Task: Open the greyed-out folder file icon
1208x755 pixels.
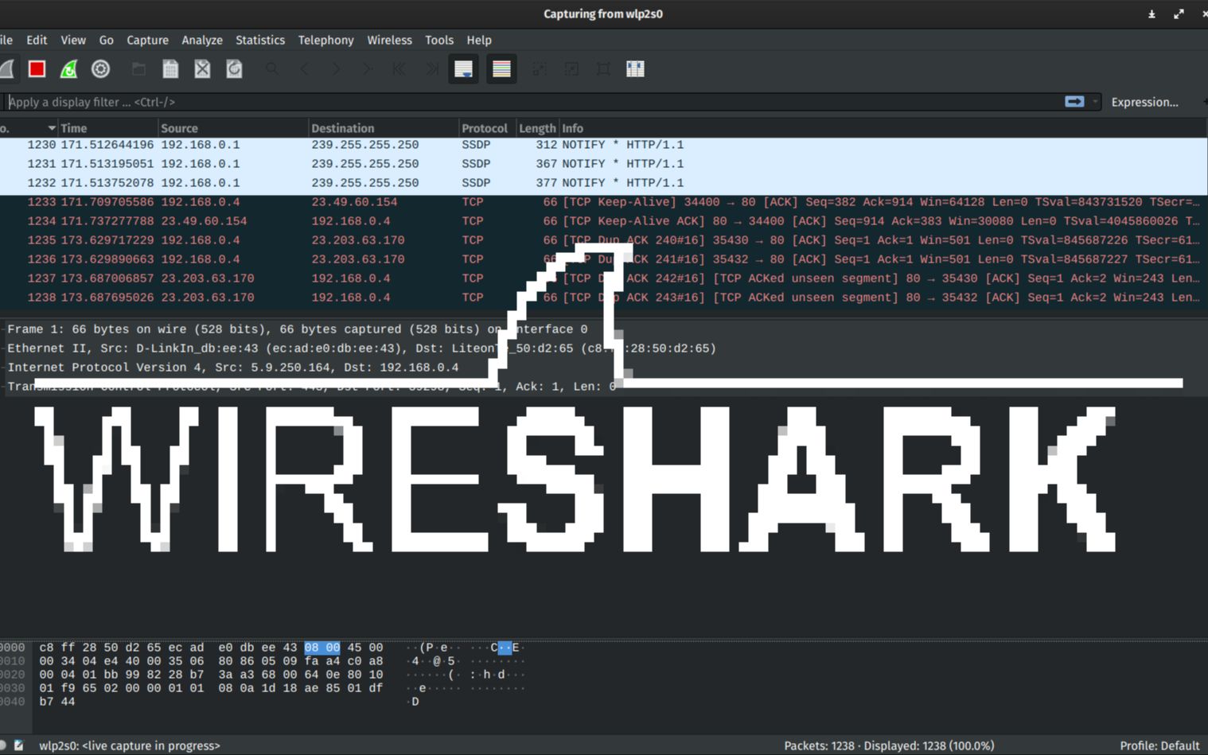Action: pyautogui.click(x=138, y=69)
